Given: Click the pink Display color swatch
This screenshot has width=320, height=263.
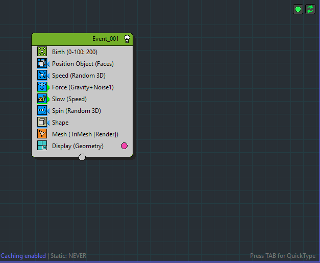Looking at the screenshot, I should [124, 146].
